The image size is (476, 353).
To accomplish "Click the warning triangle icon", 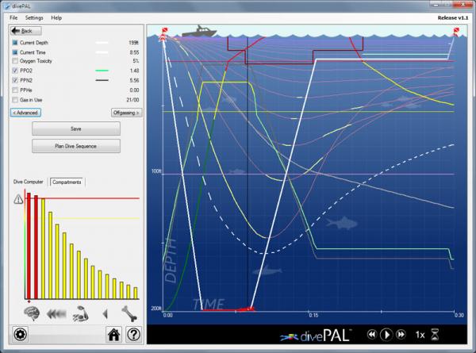I will click(17, 200).
